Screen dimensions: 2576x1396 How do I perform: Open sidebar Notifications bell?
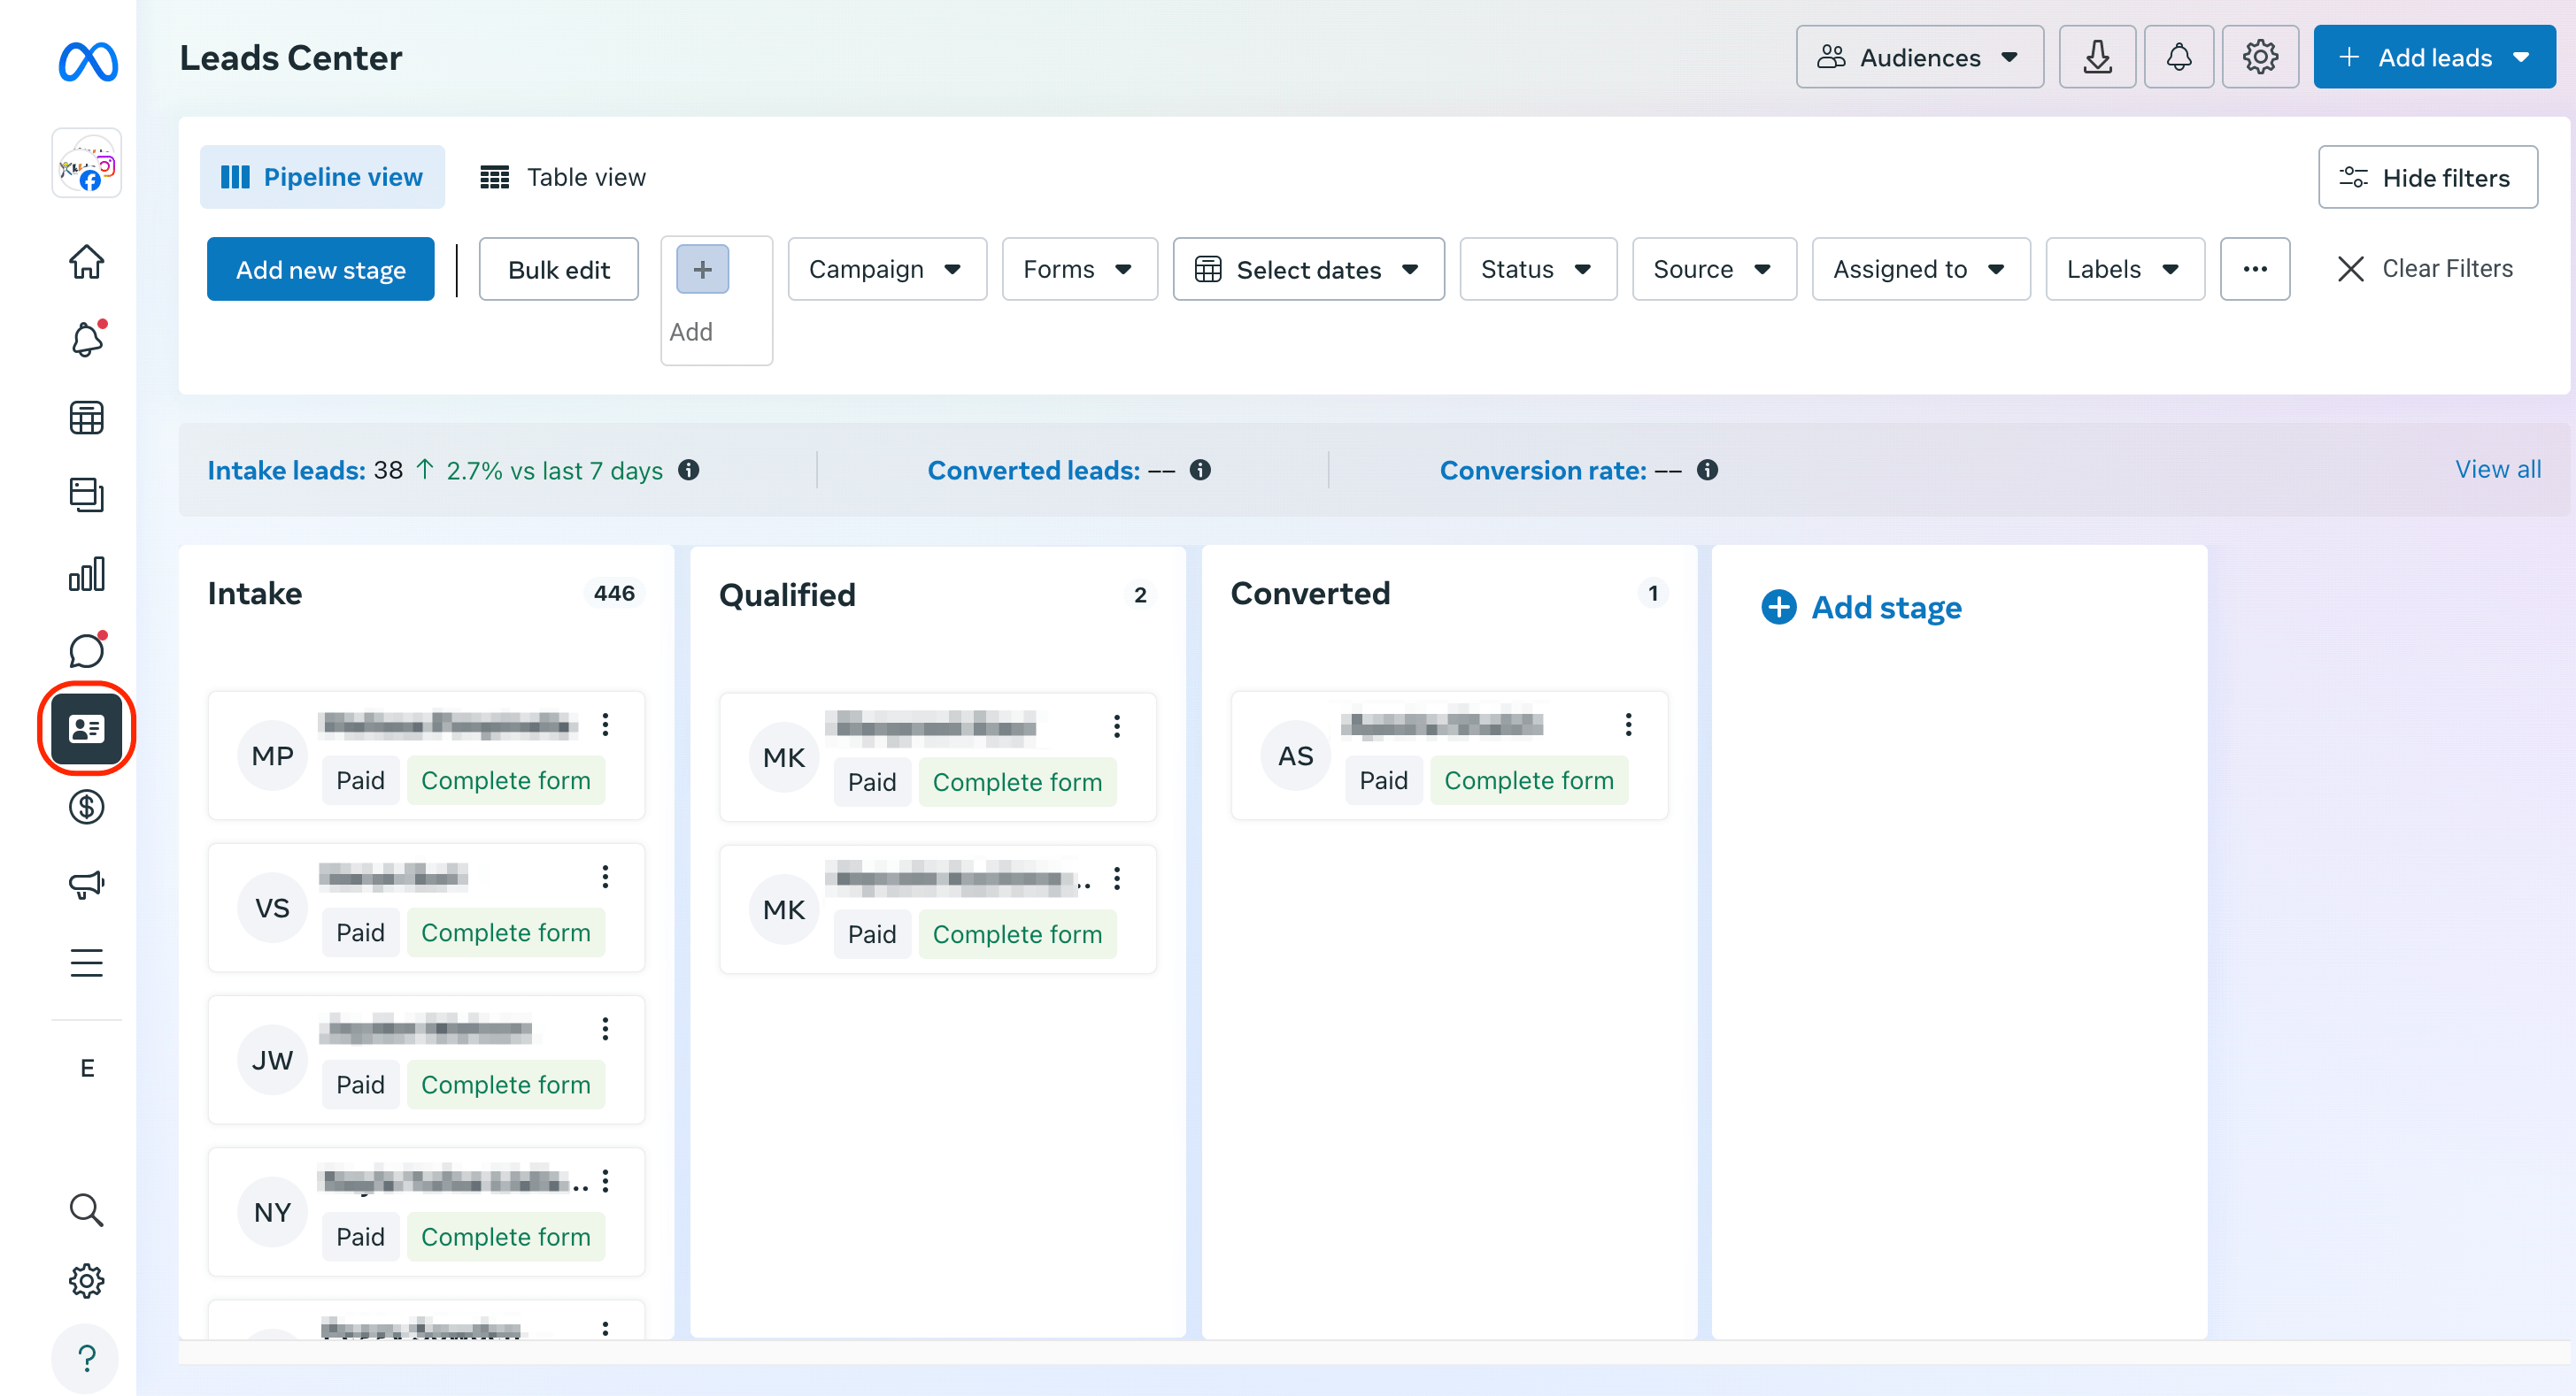[x=86, y=340]
